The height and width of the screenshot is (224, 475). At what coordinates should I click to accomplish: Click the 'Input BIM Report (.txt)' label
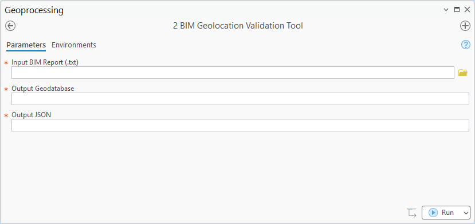coord(45,62)
